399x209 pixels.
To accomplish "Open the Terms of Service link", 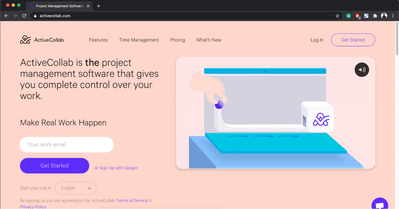I will pos(132,200).
